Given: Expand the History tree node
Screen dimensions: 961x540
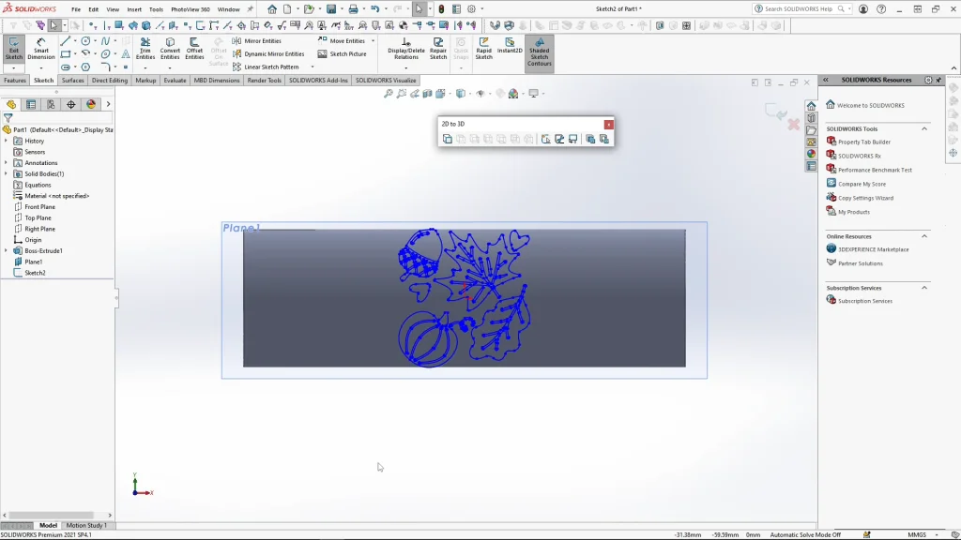Looking at the screenshot, I should pyautogui.click(x=7, y=141).
